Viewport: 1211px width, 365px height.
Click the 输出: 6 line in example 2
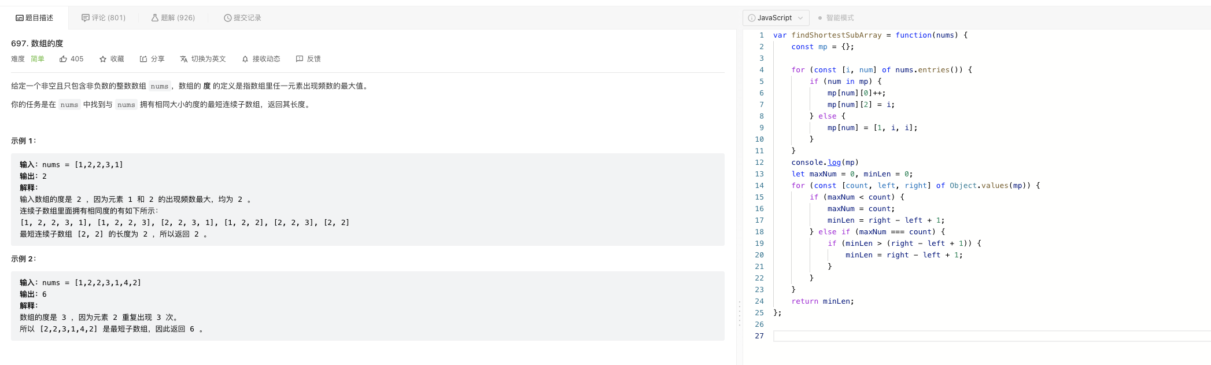(x=33, y=294)
